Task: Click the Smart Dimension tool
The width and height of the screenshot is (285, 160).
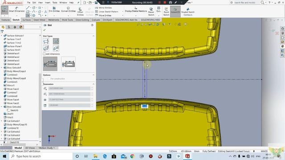Action: (17, 9)
